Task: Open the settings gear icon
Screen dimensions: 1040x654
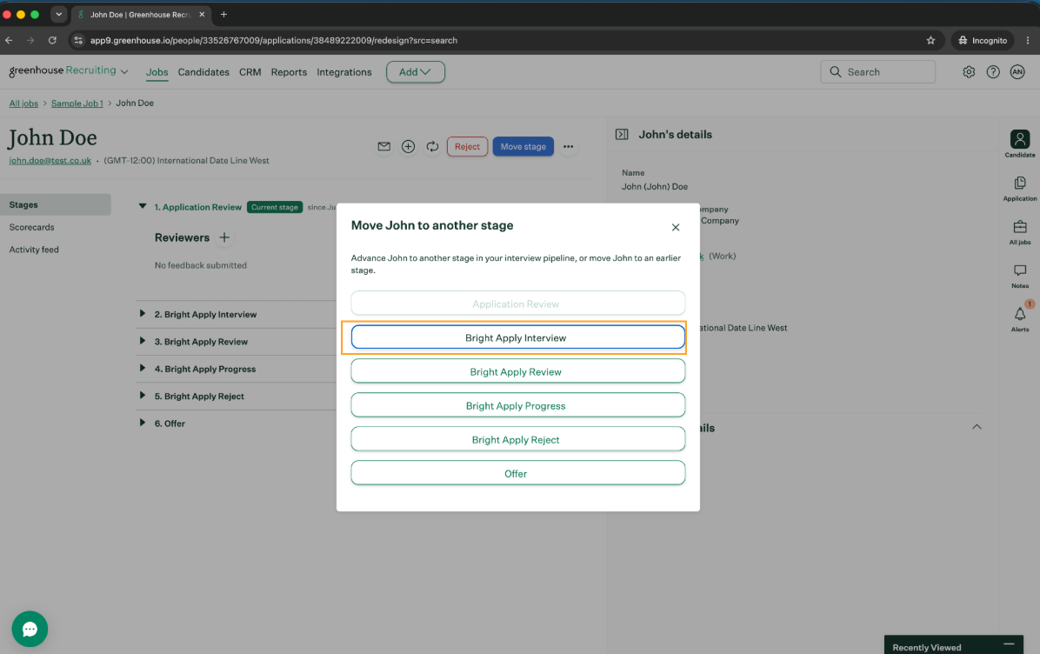Action: [x=969, y=72]
